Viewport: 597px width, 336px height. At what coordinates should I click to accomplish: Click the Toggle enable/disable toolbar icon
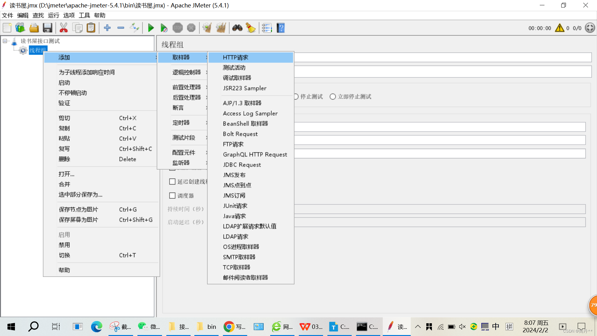tap(134, 28)
